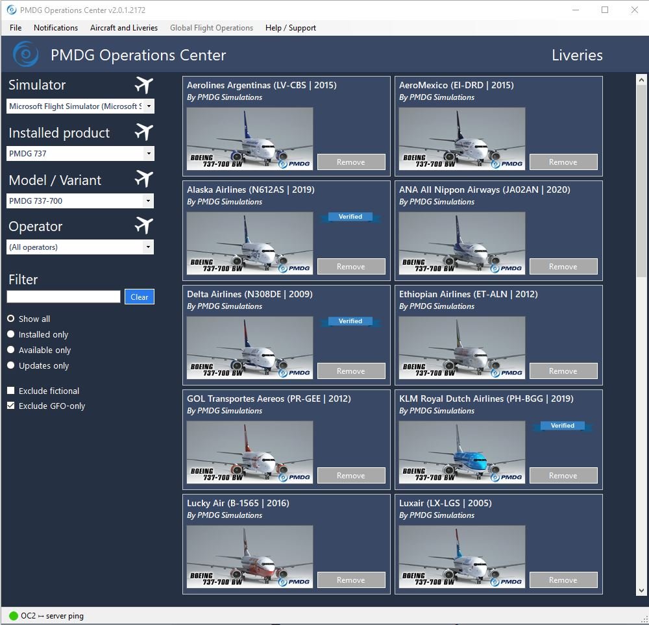The width and height of the screenshot is (649, 625).
Task: Open the Help / Support menu
Action: tap(291, 28)
